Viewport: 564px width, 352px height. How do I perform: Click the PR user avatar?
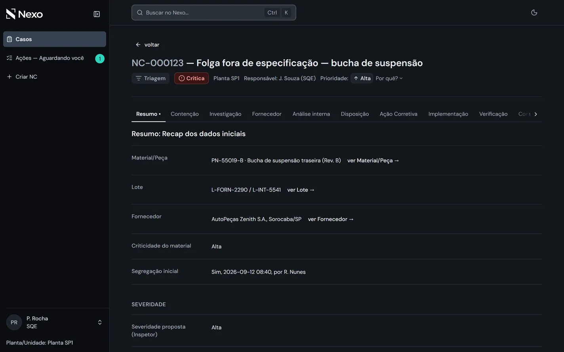(x=14, y=322)
